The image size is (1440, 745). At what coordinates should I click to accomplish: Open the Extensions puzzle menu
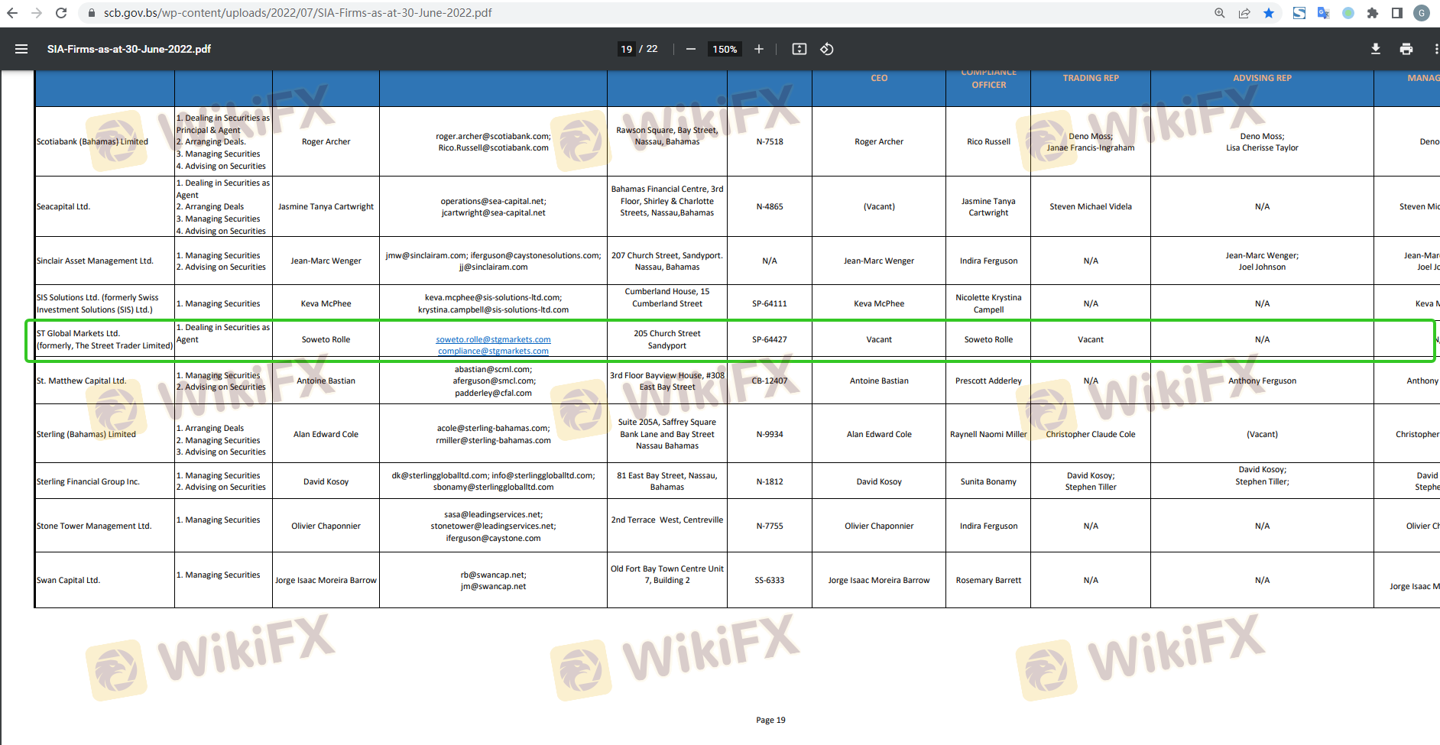coord(1373,13)
